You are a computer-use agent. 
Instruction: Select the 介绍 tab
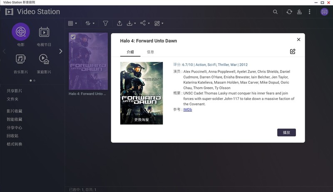click(130, 52)
